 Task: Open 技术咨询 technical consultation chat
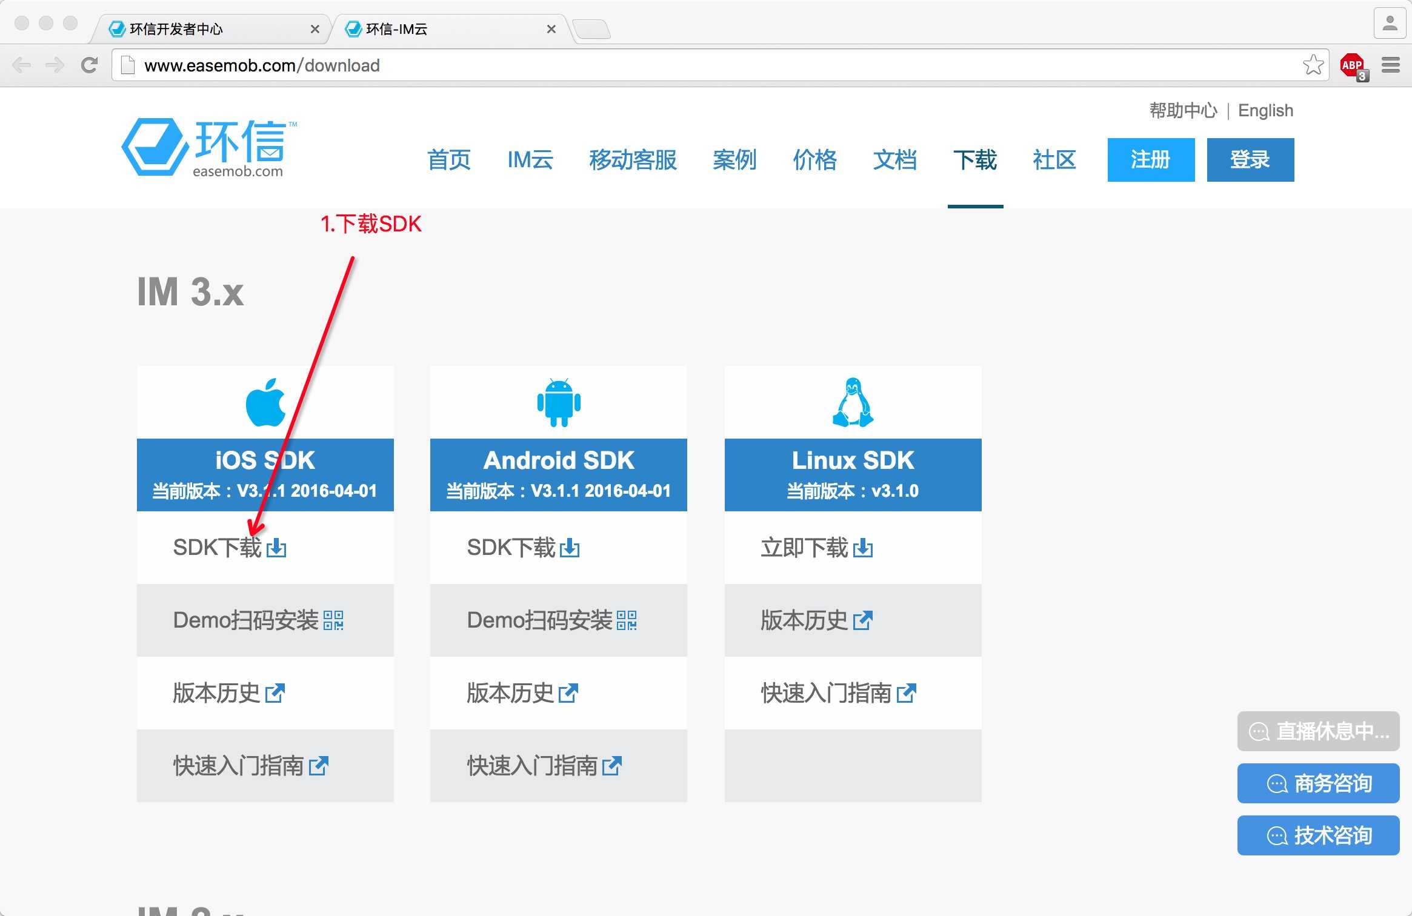click(1318, 835)
